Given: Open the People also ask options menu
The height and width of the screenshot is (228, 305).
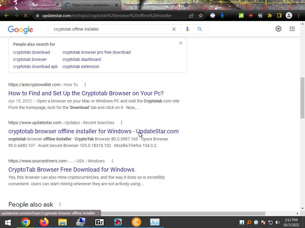Looking at the screenshot, I should 60,204.
